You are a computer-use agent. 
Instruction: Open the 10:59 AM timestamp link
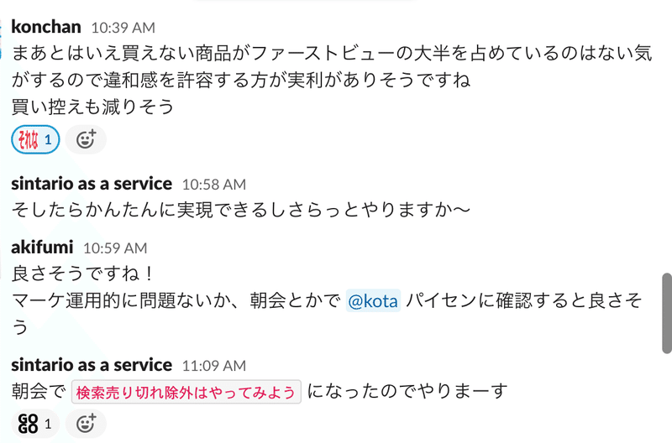[115, 248]
